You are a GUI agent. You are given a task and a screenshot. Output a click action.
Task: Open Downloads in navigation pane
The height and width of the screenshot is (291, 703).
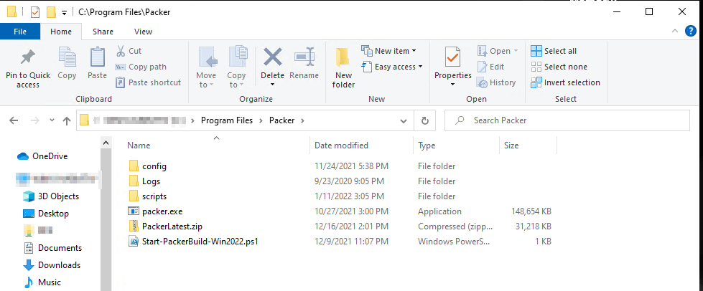point(59,265)
